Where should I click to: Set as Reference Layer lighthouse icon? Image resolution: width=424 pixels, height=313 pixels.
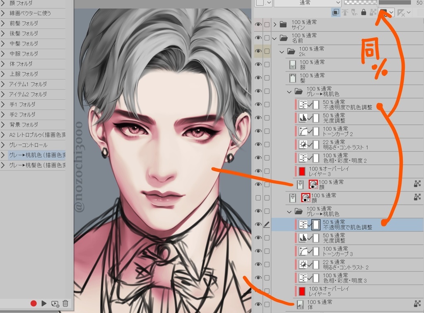[345, 12]
